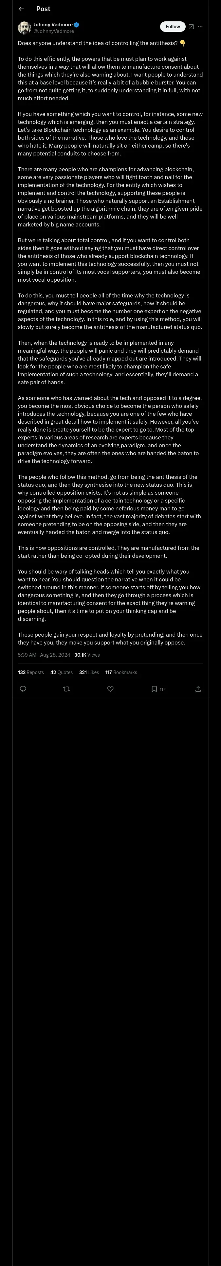The width and height of the screenshot is (221, 1266).
Task: Open the verified badge next to the name
Action: pyautogui.click(x=77, y=25)
